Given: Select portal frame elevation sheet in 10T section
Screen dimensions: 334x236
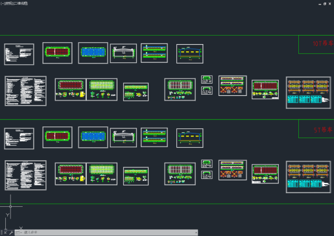Looking at the screenshot, I should coord(123,53).
